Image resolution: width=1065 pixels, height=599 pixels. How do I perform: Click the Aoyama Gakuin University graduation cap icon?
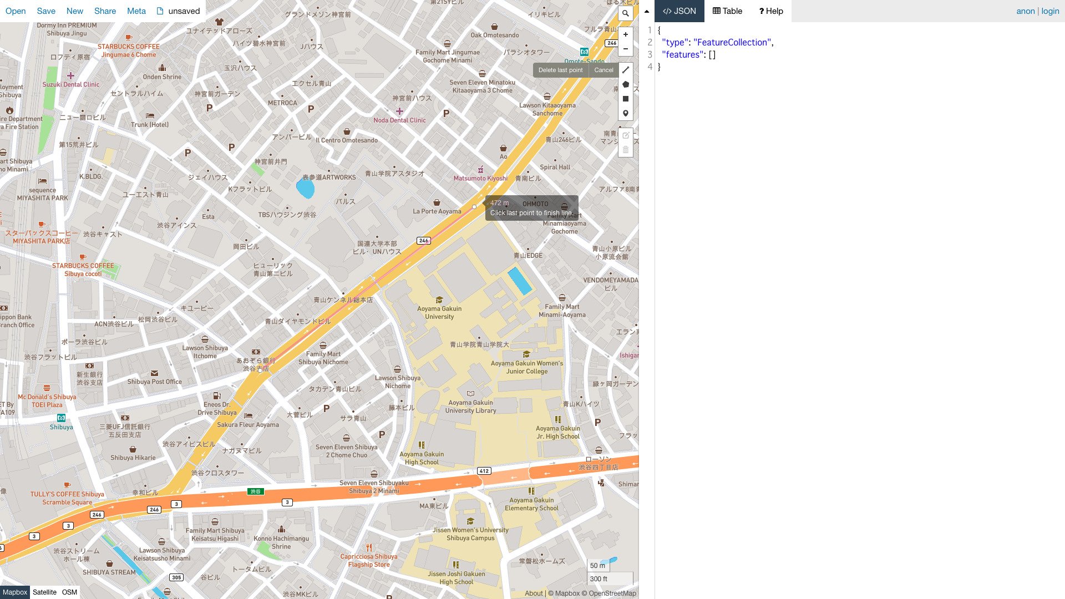[439, 300]
